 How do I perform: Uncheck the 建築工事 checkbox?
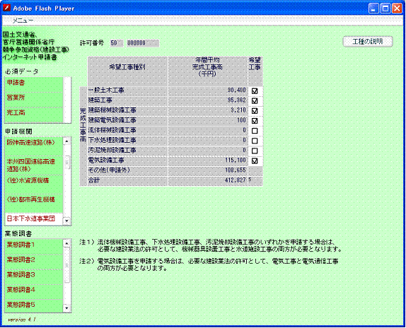pyautogui.click(x=255, y=101)
